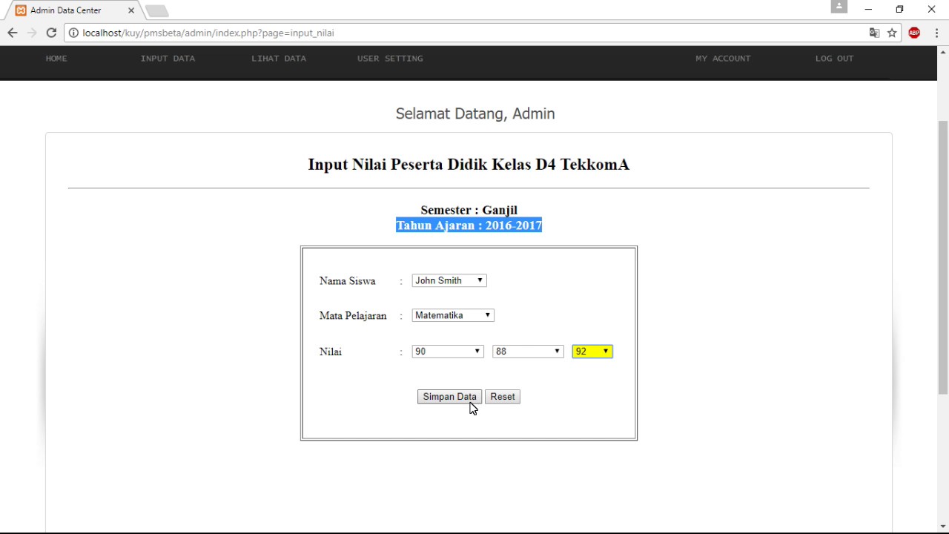The image size is (949, 534).
Task: Click the browser forward arrow
Action: pos(32,33)
